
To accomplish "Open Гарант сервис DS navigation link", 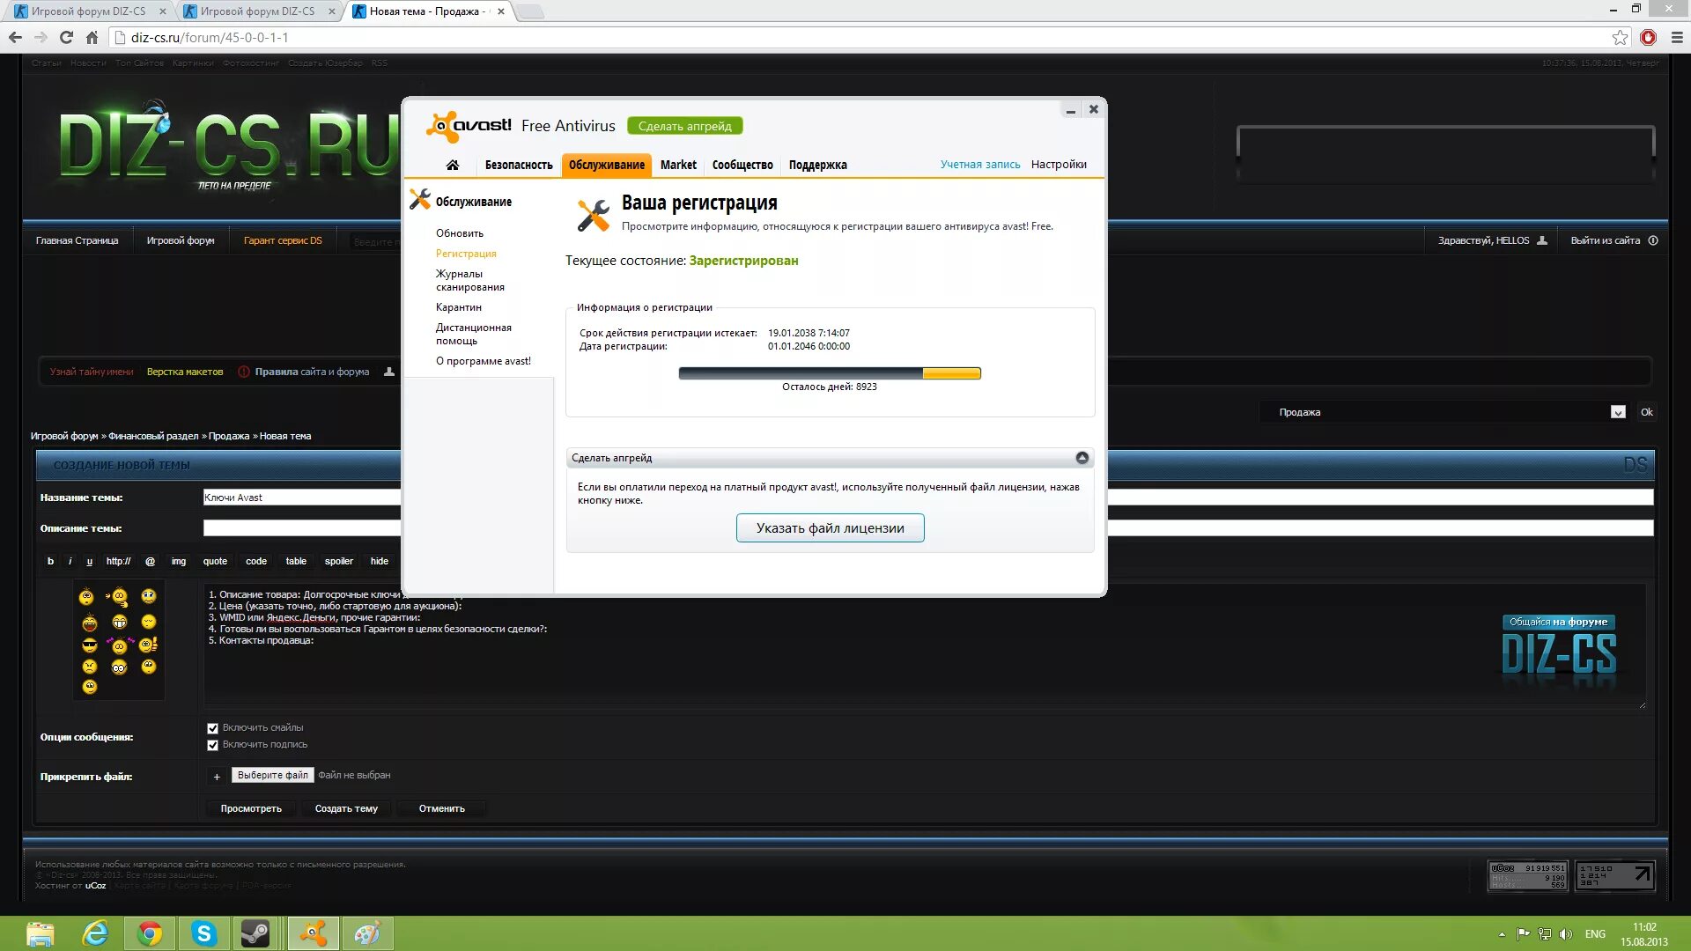I will coord(283,240).
